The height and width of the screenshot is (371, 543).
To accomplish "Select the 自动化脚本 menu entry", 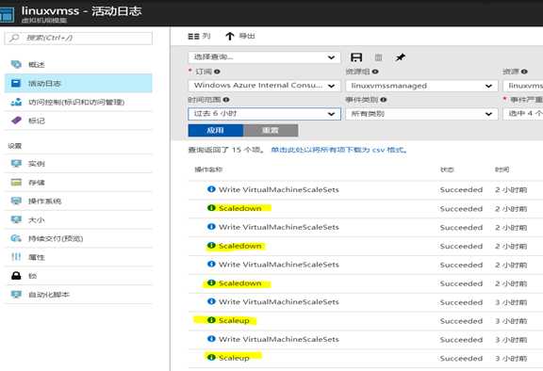I will click(78, 294).
